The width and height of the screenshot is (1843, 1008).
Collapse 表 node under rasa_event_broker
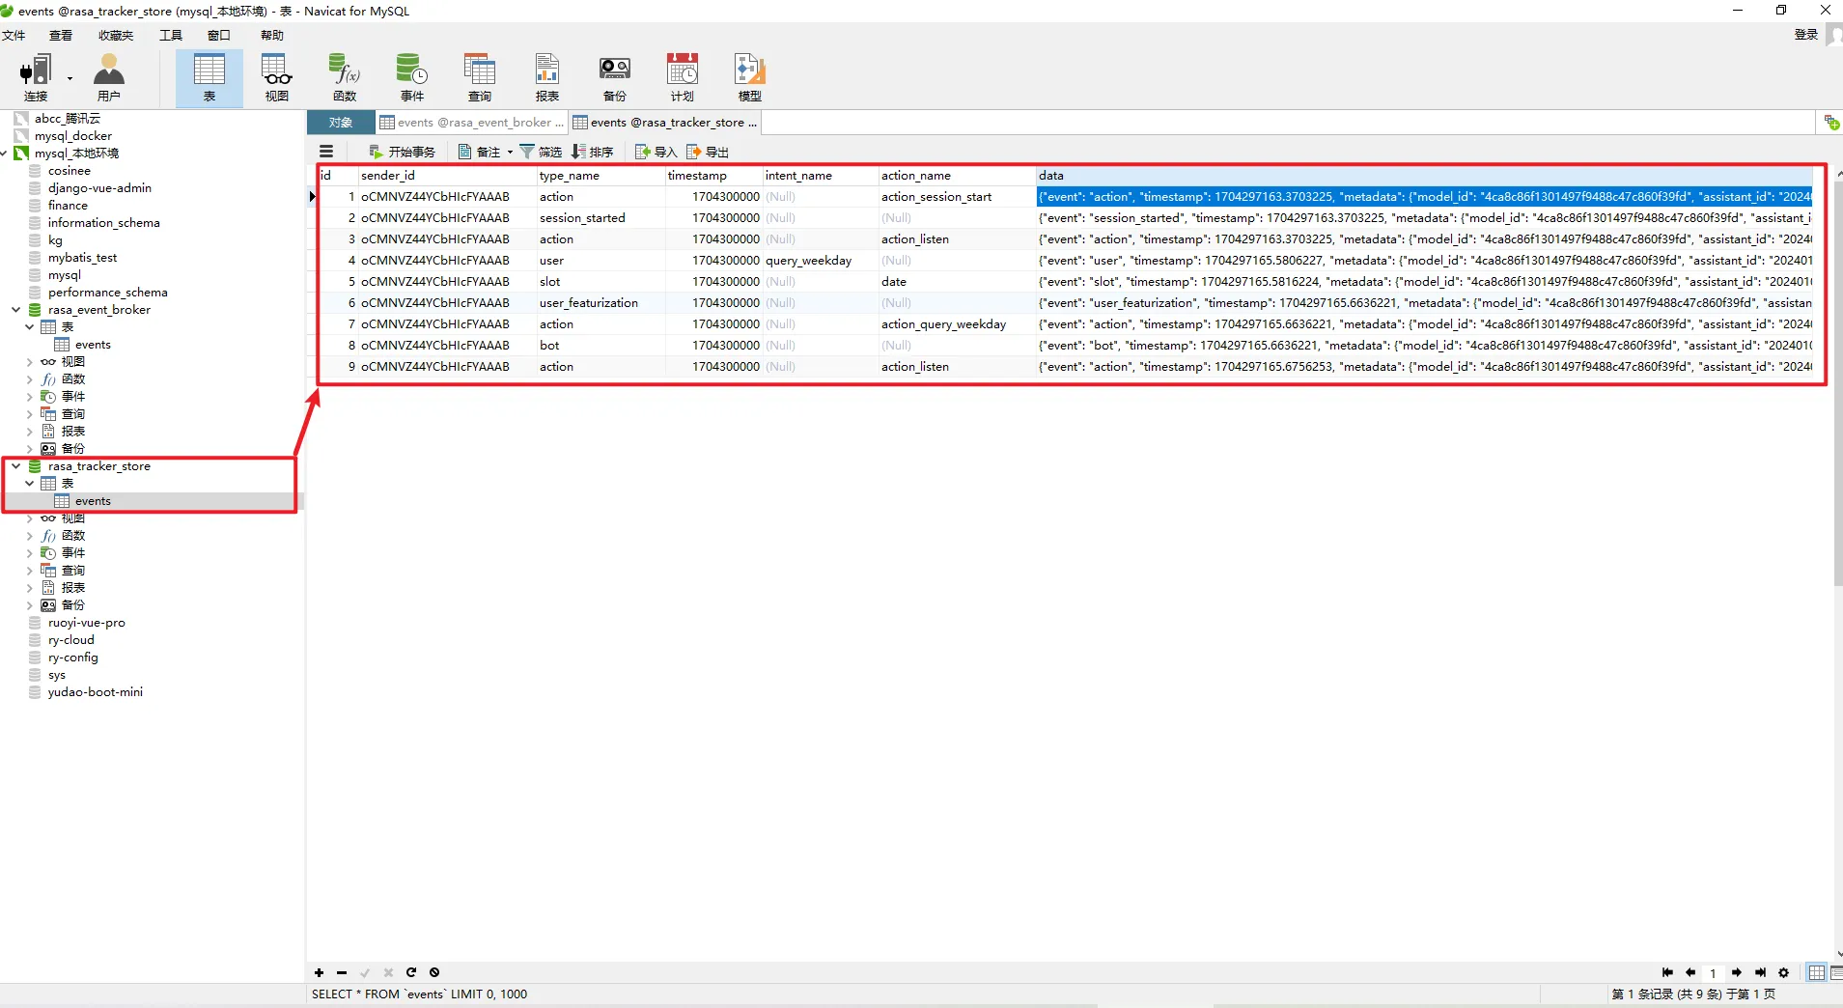tap(30, 327)
